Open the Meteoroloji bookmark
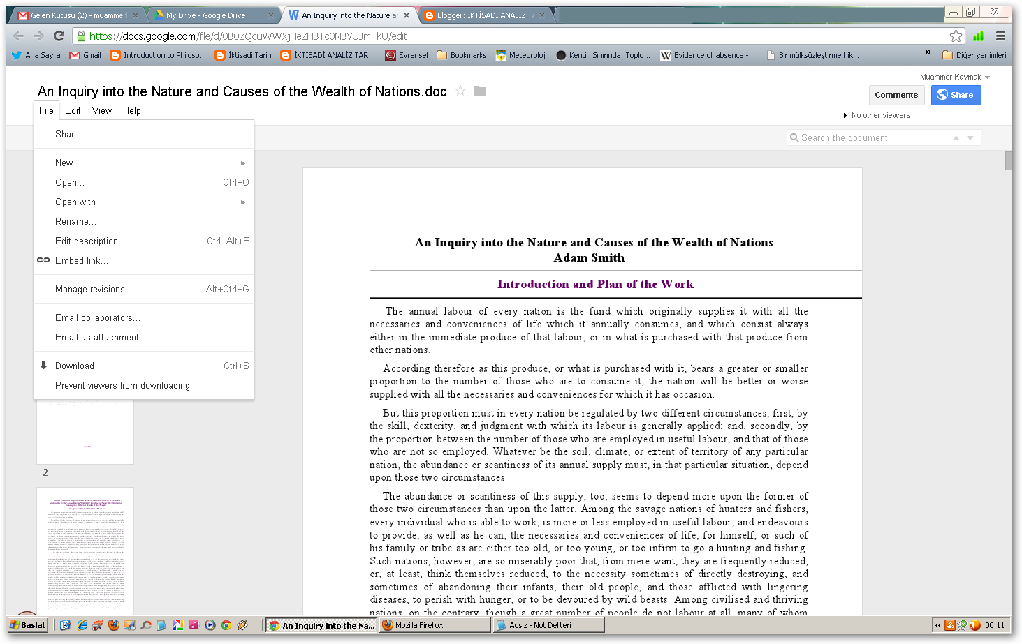The height and width of the screenshot is (644, 1022). [x=521, y=55]
